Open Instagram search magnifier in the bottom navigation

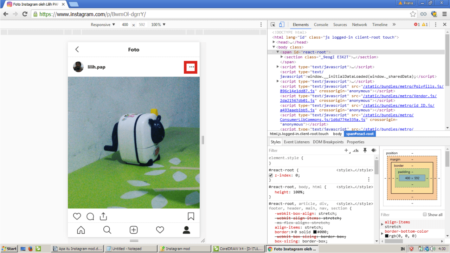[107, 230]
